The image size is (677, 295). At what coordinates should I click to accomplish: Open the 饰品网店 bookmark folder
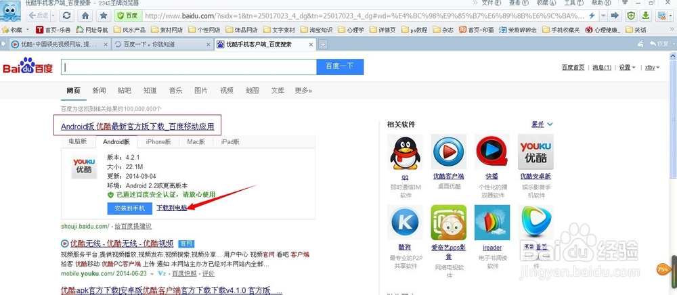(x=242, y=30)
